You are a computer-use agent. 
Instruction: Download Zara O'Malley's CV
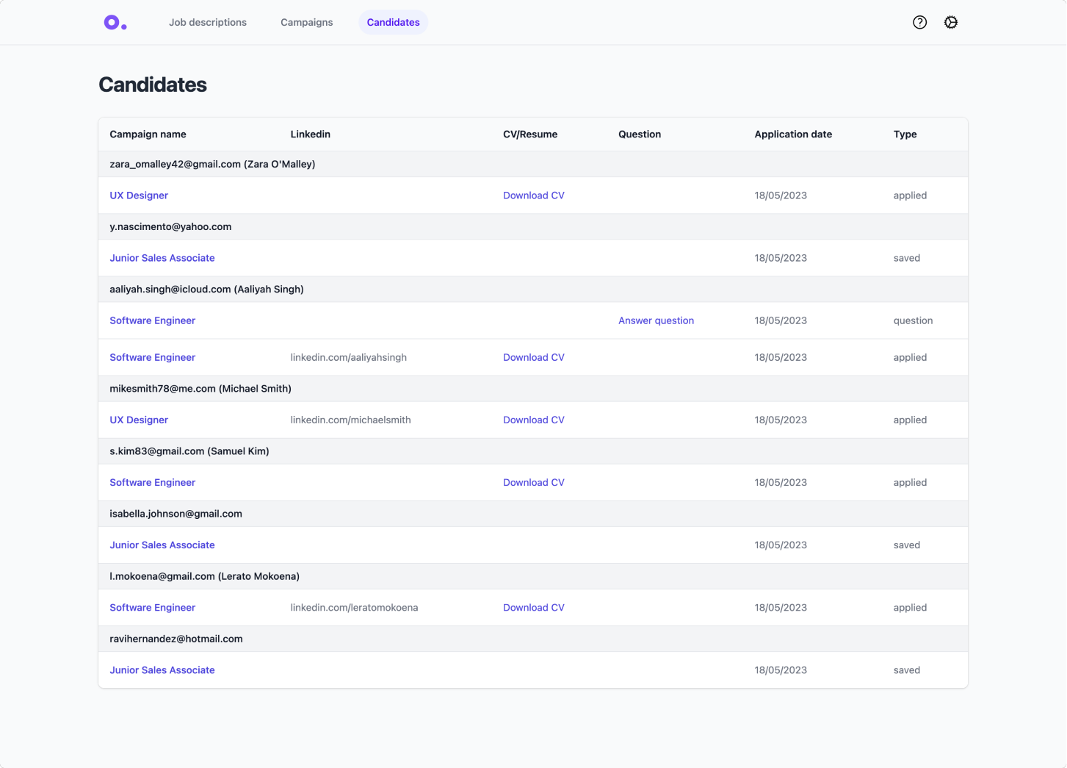coord(534,195)
